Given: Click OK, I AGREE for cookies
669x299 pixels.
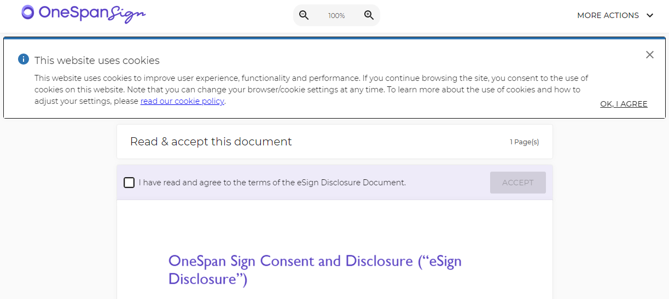Looking at the screenshot, I should point(624,104).
